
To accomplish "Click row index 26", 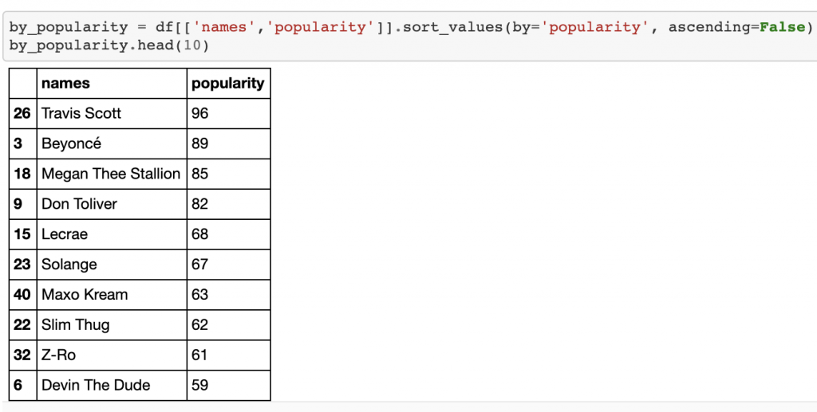I will click(x=23, y=113).
